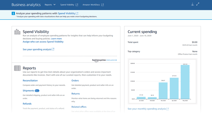Click Compare order and payment history description
This screenshot has height=114, width=212.
(44, 85)
